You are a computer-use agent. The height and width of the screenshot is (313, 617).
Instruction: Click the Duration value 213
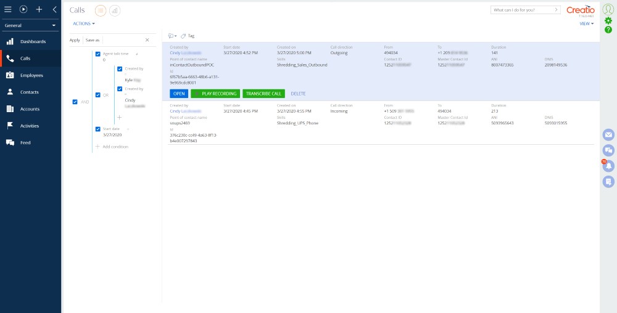(x=495, y=111)
